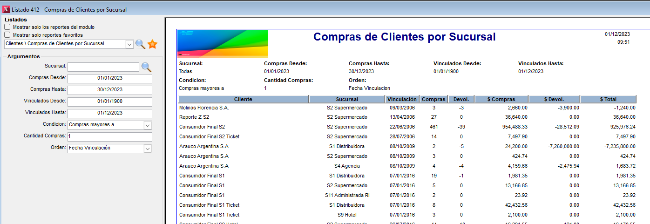This screenshot has width=650, height=224.
Task: Click the $ Total column header
Action: coord(608,99)
